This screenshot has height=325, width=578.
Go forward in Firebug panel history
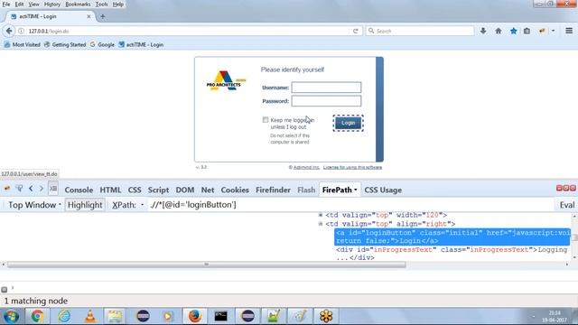[42, 189]
